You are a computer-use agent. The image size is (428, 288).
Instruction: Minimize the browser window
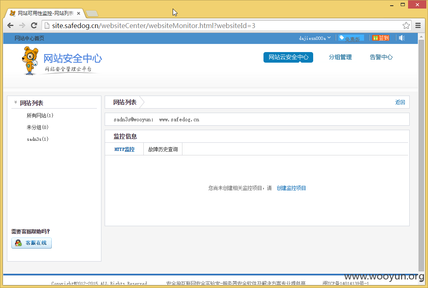(392, 4)
